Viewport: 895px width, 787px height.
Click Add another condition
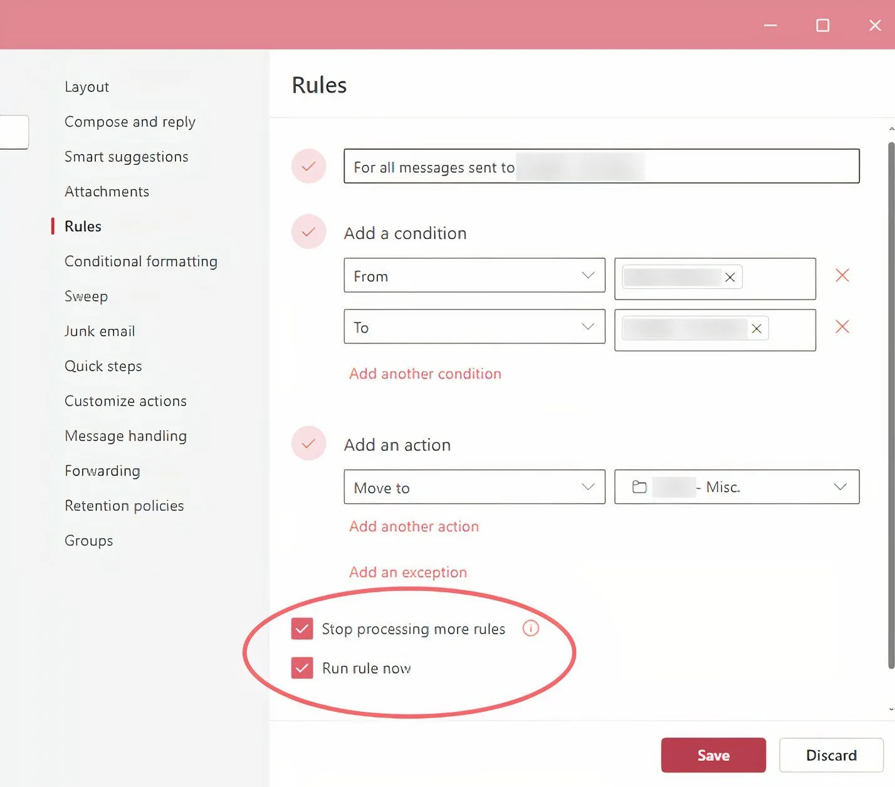425,373
